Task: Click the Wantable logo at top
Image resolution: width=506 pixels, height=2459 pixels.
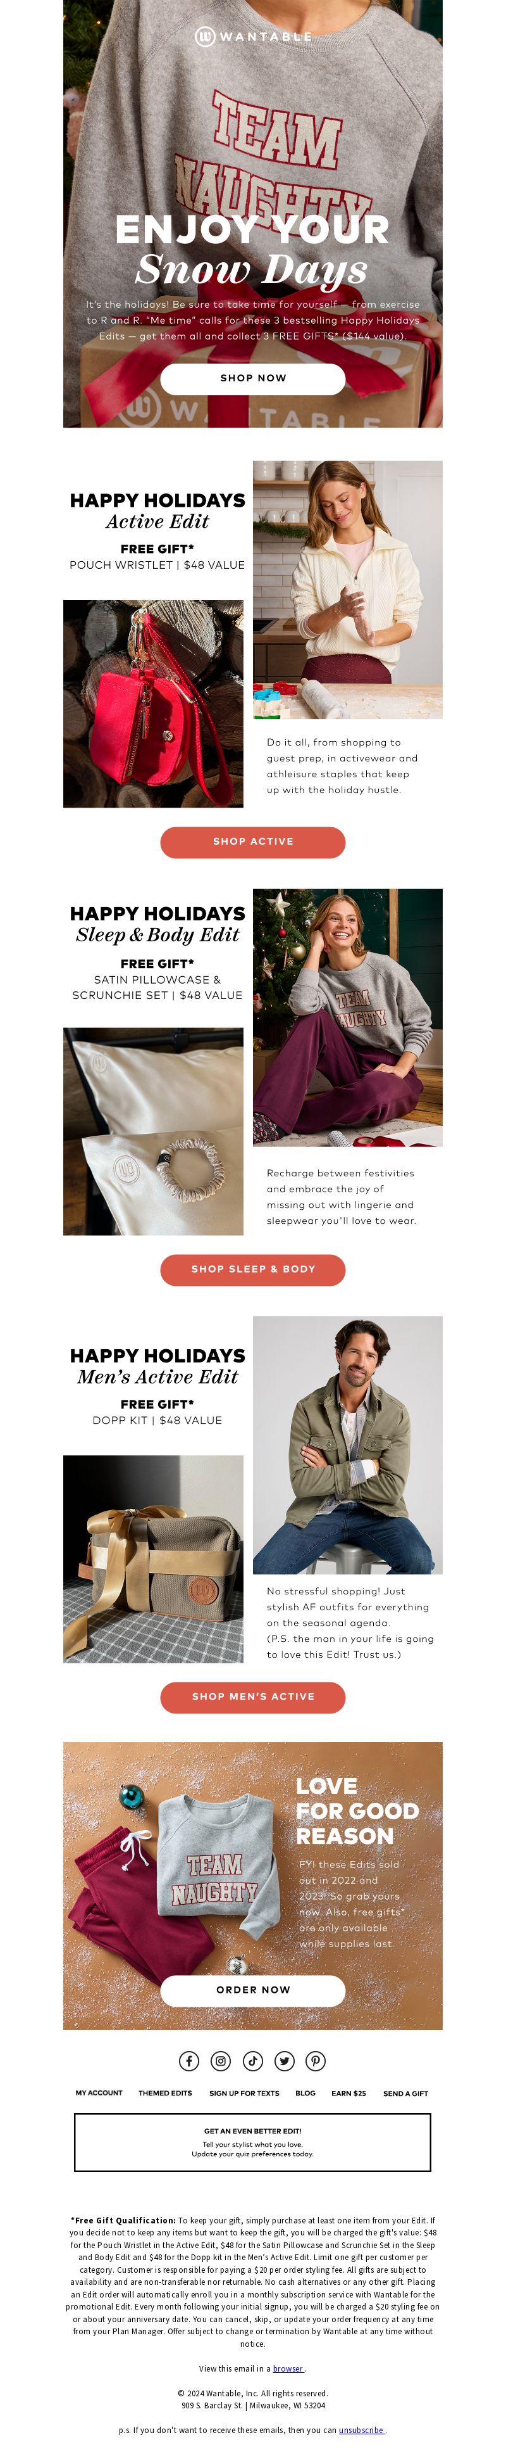Action: 252,36
